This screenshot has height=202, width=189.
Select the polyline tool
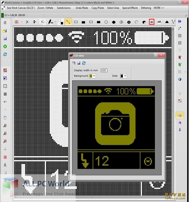click(x=173, y=22)
